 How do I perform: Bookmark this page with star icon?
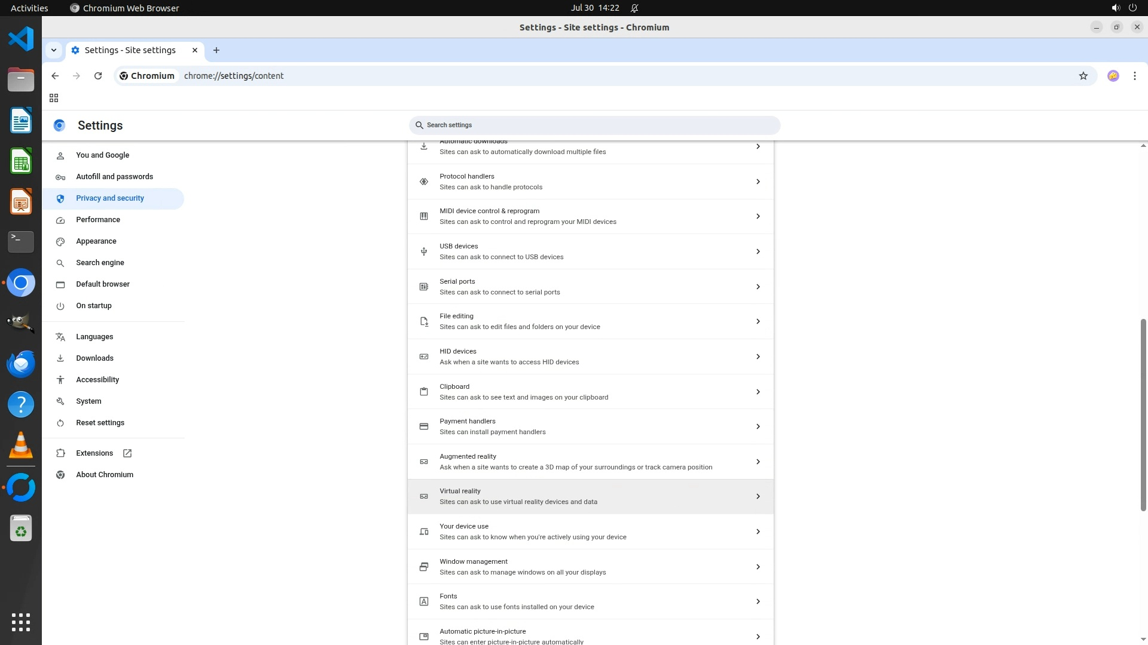pyautogui.click(x=1083, y=76)
